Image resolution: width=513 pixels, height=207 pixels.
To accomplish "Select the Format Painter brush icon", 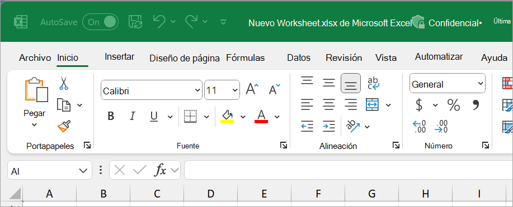I will (x=64, y=126).
